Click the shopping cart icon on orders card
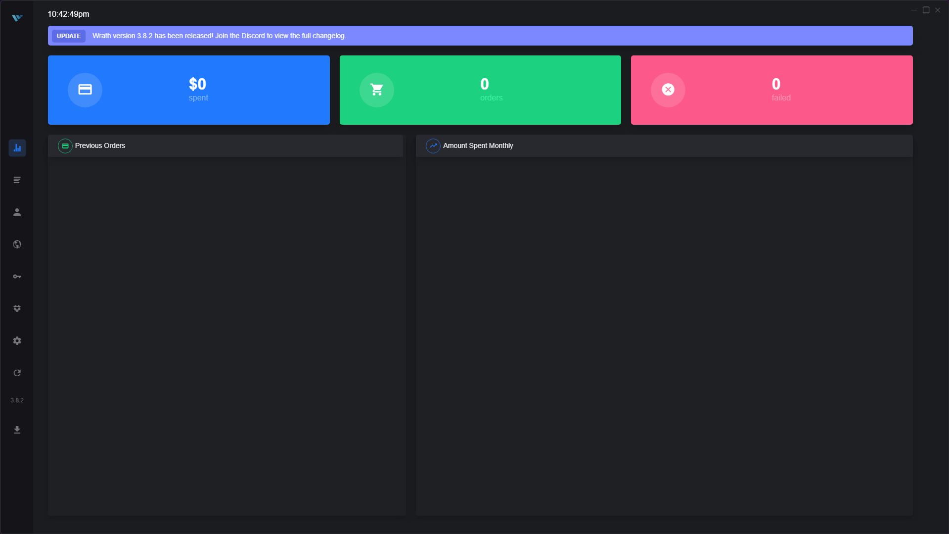The height and width of the screenshot is (534, 949). [377, 90]
